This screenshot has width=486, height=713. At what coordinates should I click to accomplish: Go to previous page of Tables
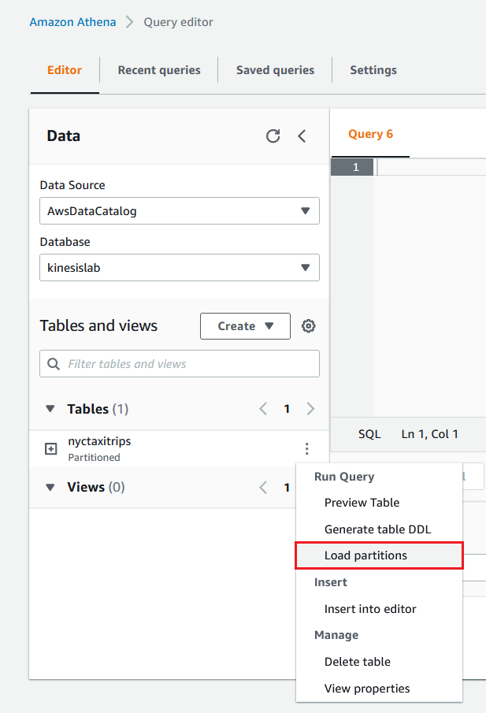tap(263, 409)
